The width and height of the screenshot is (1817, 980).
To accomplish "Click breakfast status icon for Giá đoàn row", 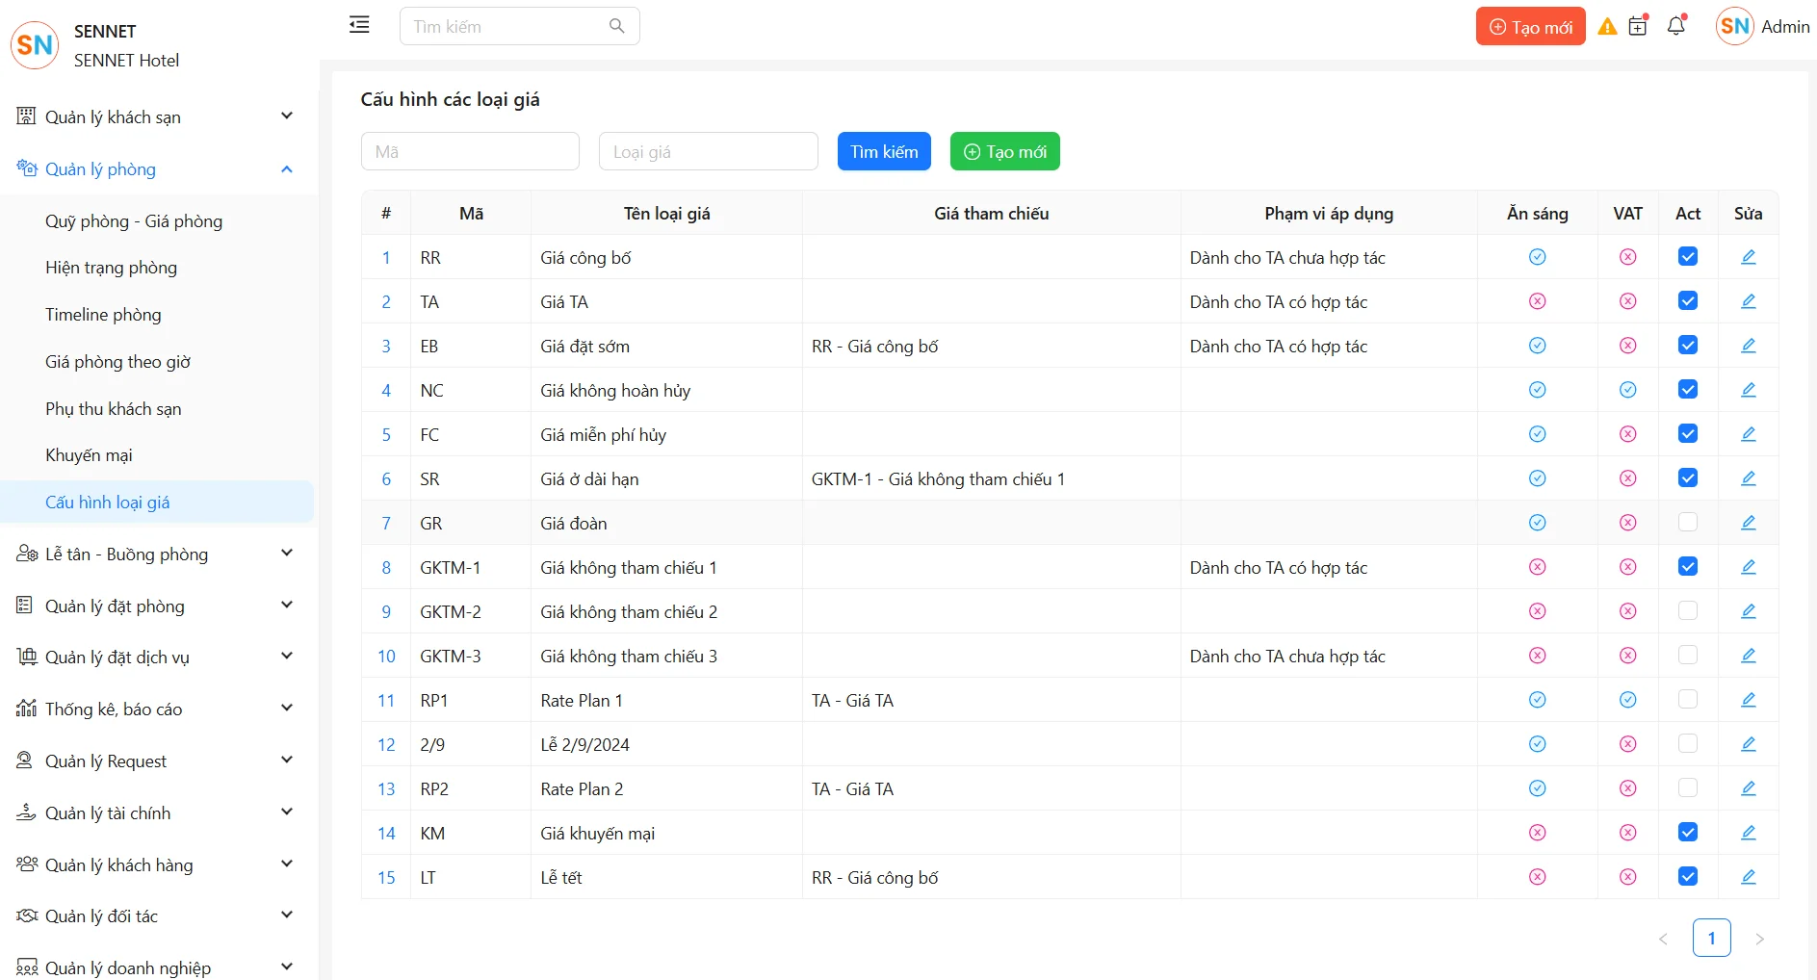I will tap(1537, 523).
